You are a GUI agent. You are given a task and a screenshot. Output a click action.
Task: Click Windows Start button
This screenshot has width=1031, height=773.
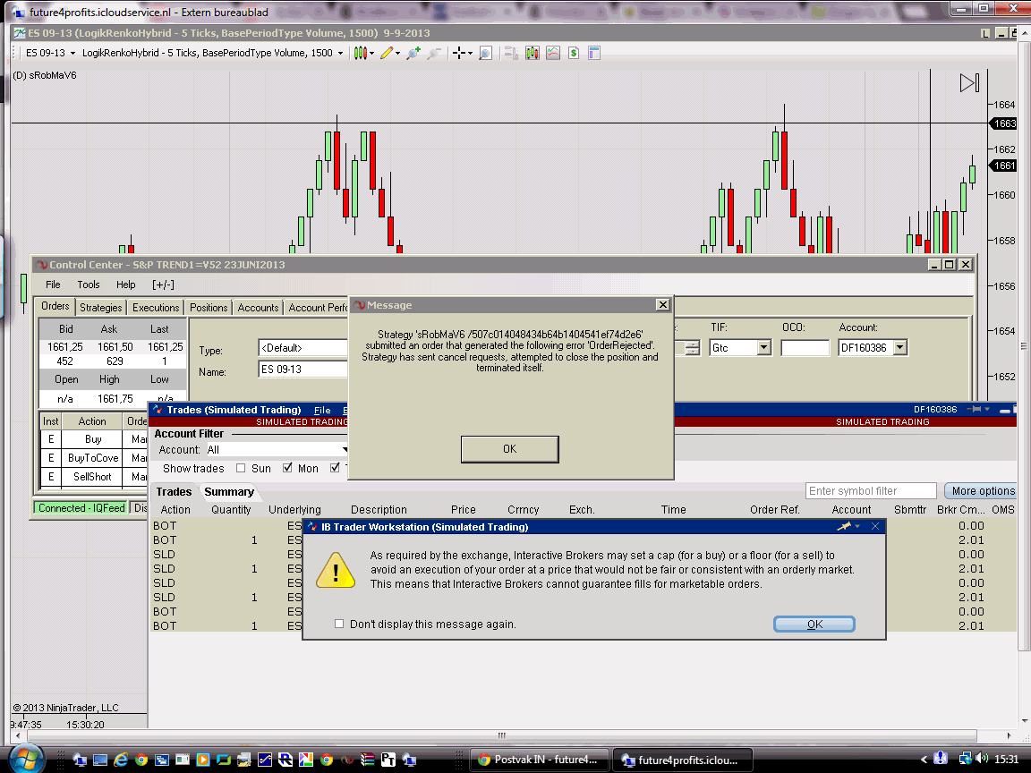29,759
